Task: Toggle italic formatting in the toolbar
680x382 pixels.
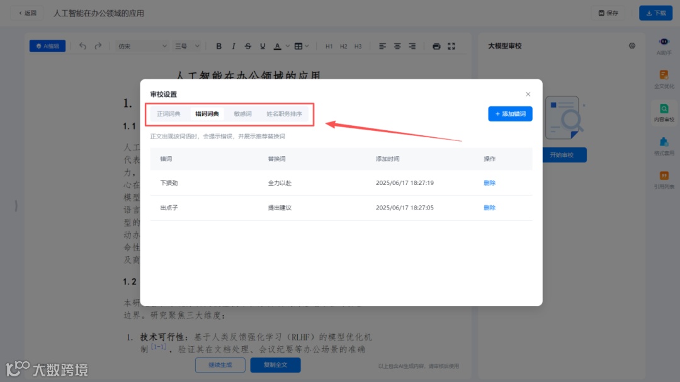Action: coord(233,46)
